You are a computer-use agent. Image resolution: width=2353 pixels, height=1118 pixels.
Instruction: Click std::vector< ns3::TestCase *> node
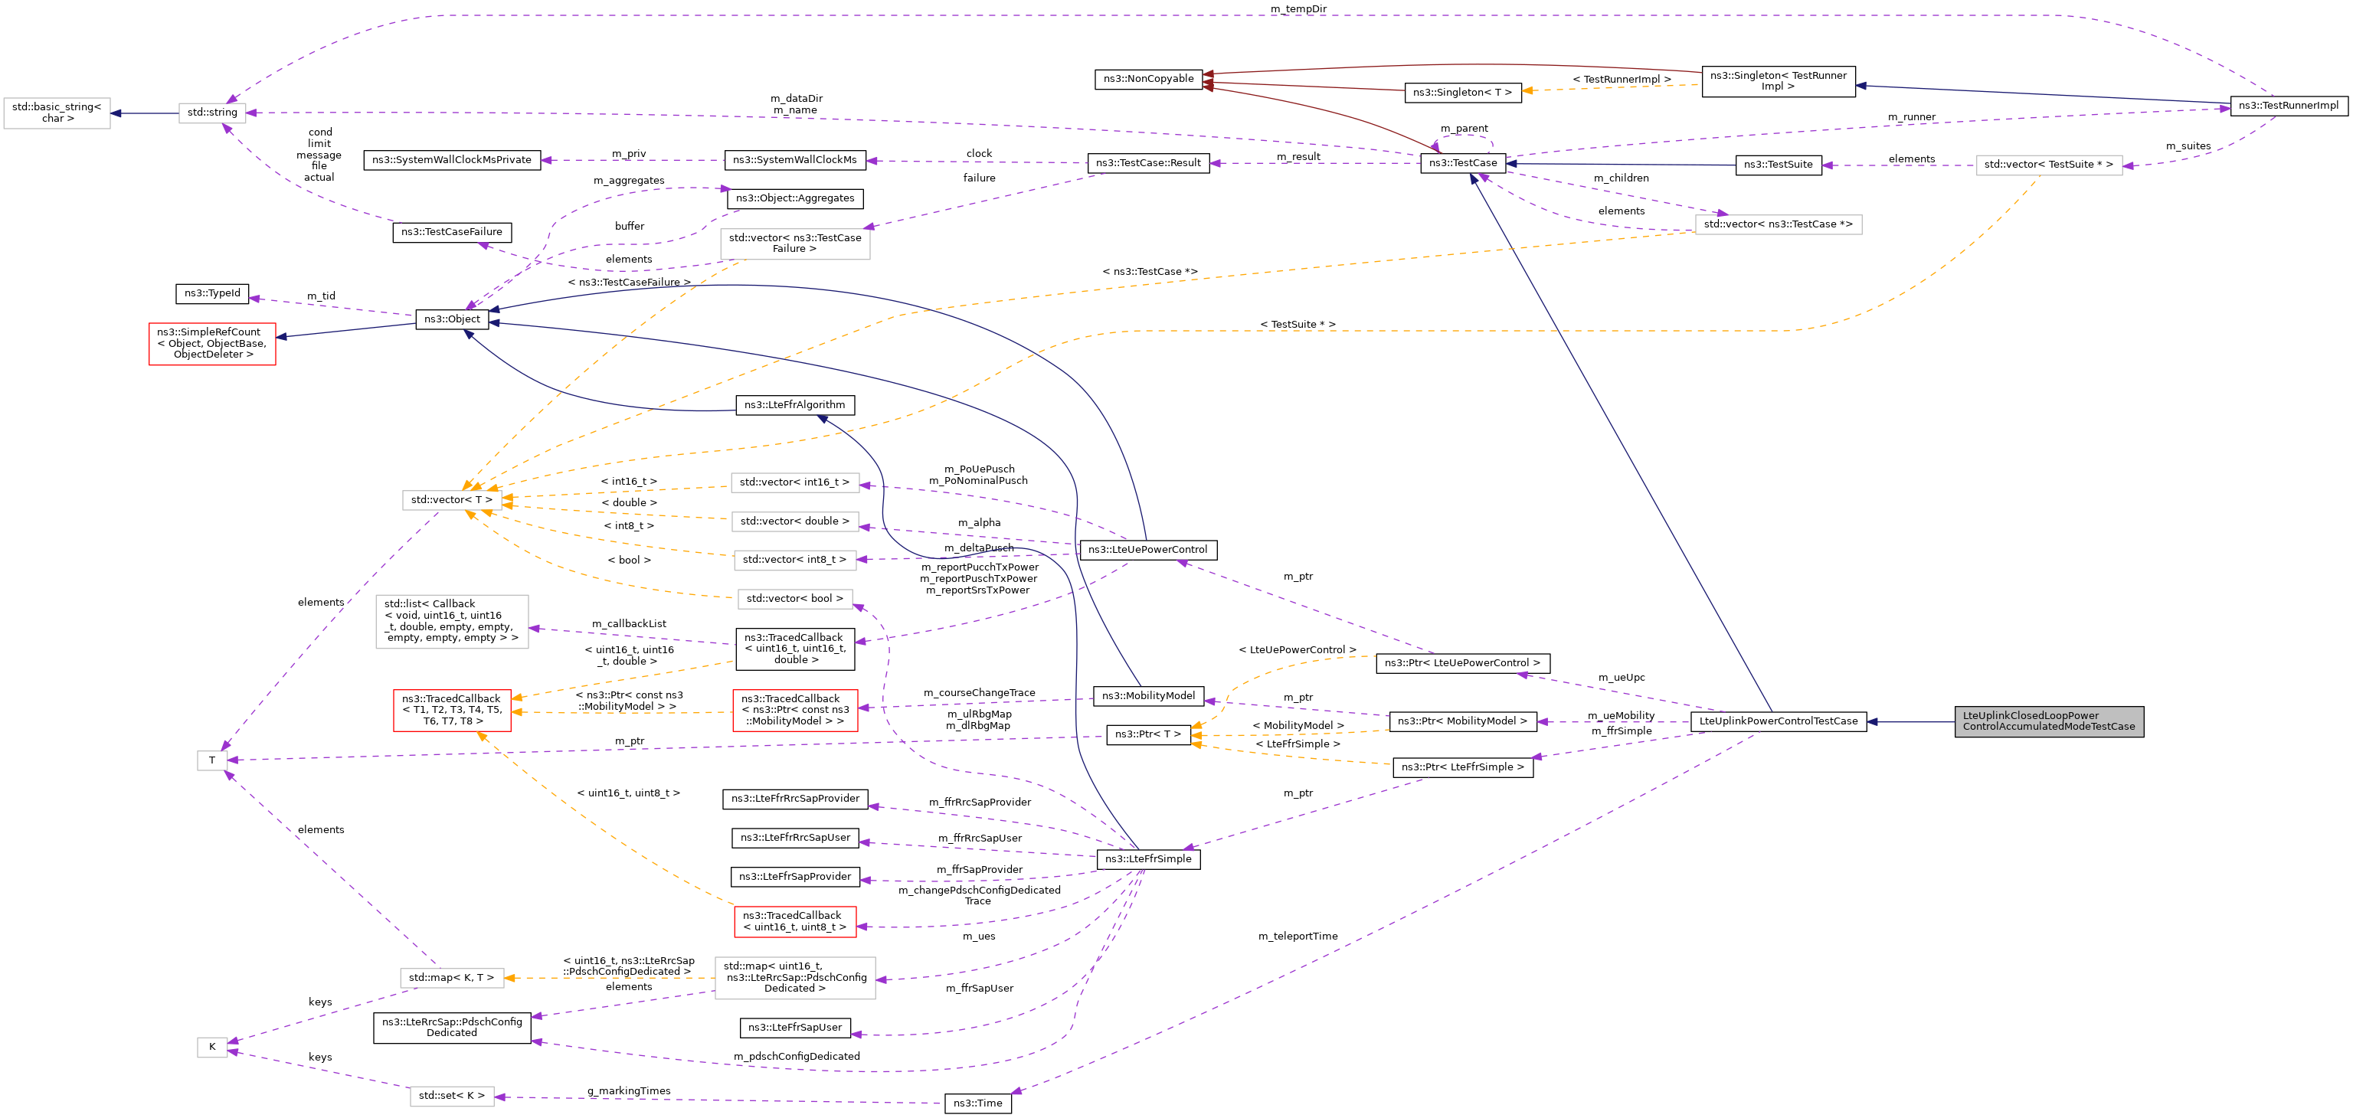click(1778, 224)
